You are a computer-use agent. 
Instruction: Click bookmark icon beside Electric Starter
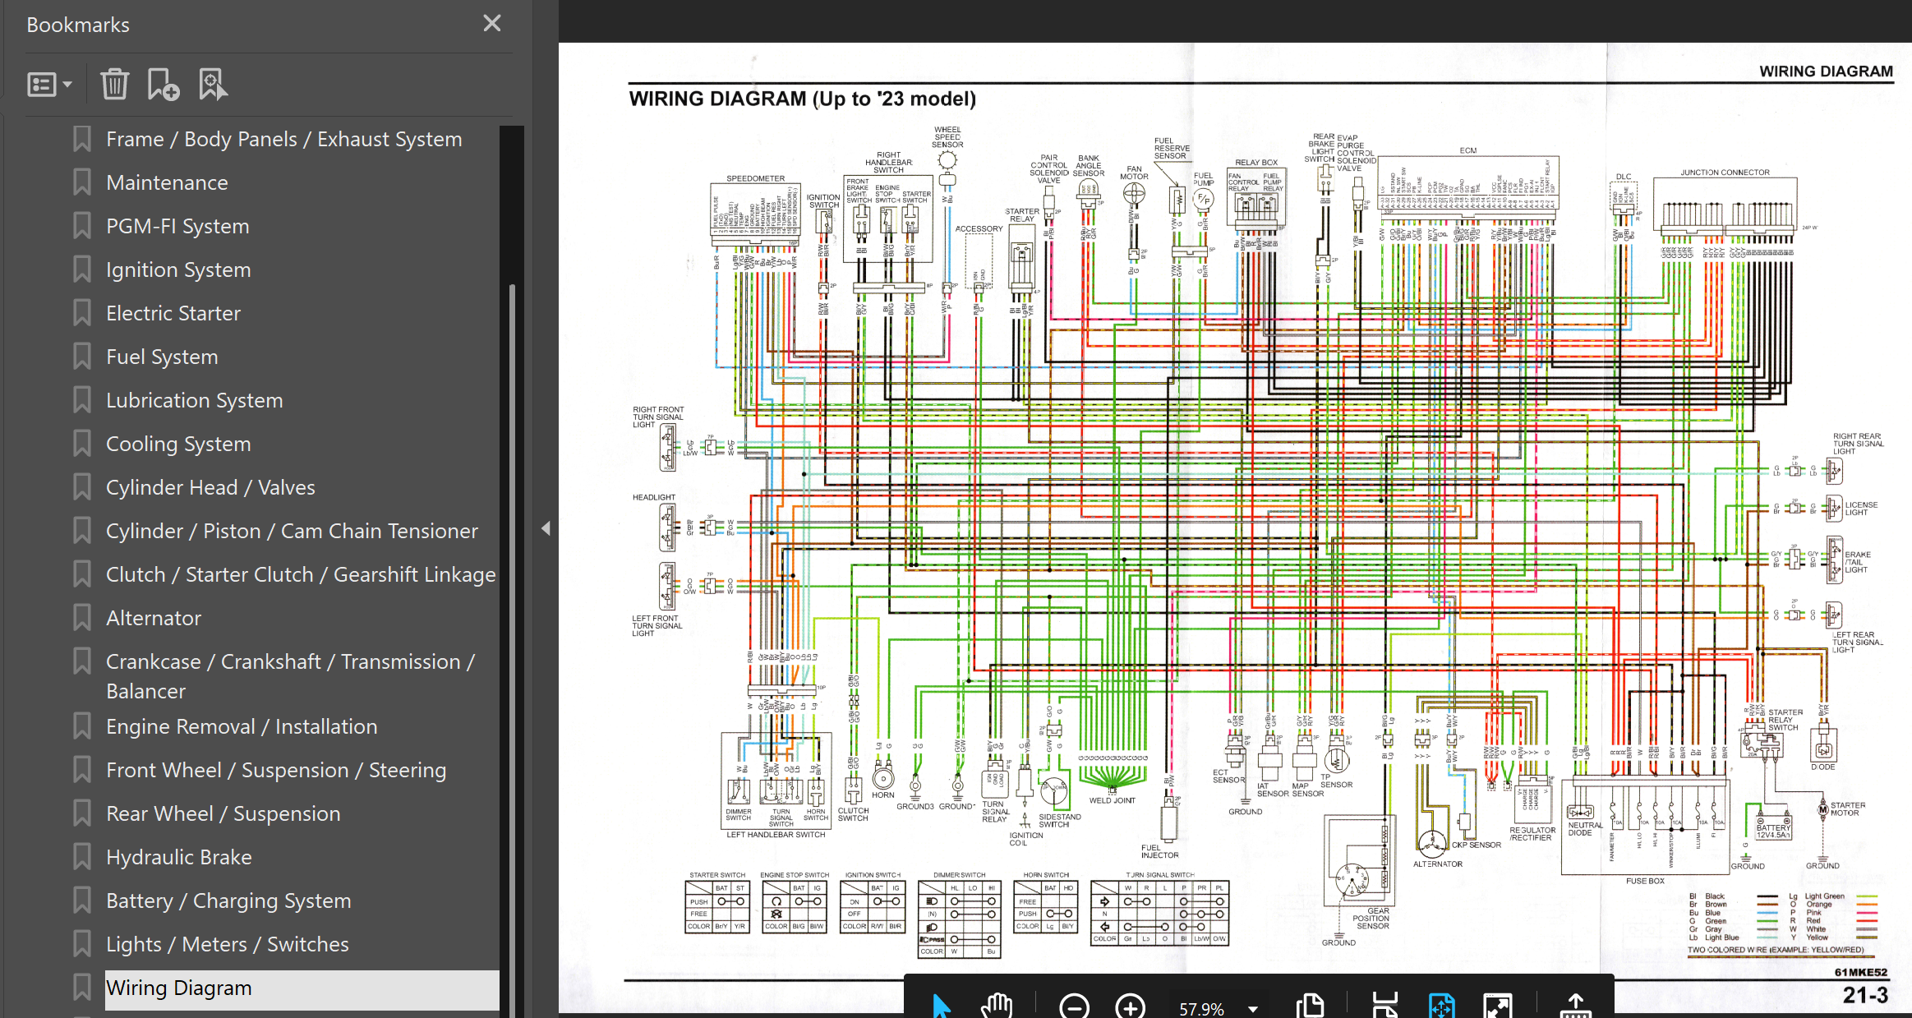81,313
